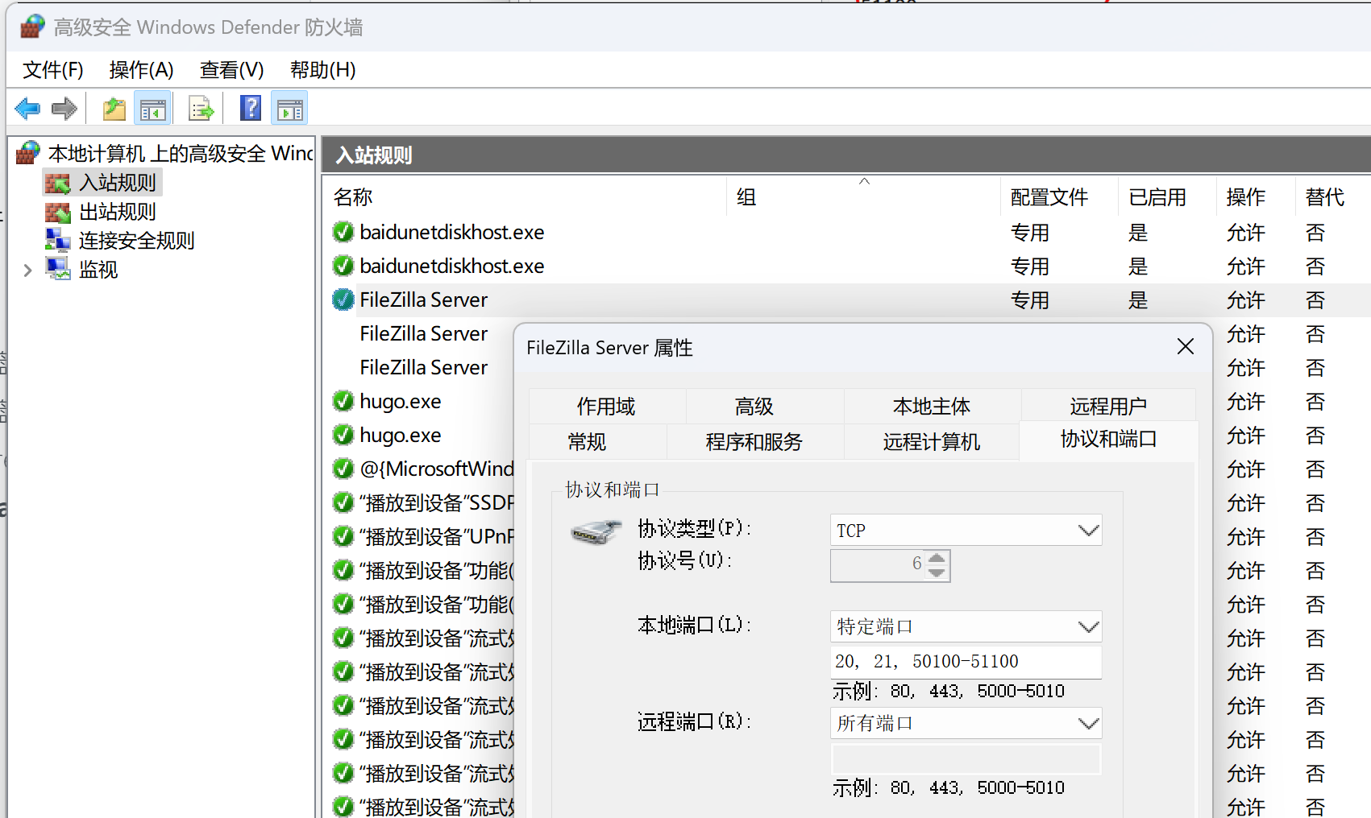Click the Export List toolbar icon
1371x818 pixels.
point(201,108)
